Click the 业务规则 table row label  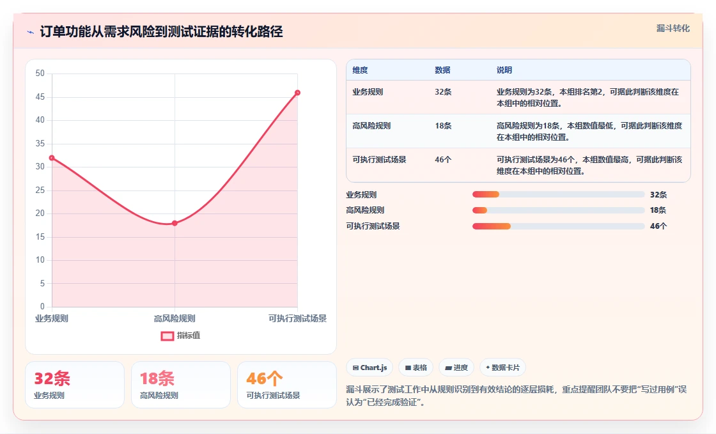coord(368,92)
